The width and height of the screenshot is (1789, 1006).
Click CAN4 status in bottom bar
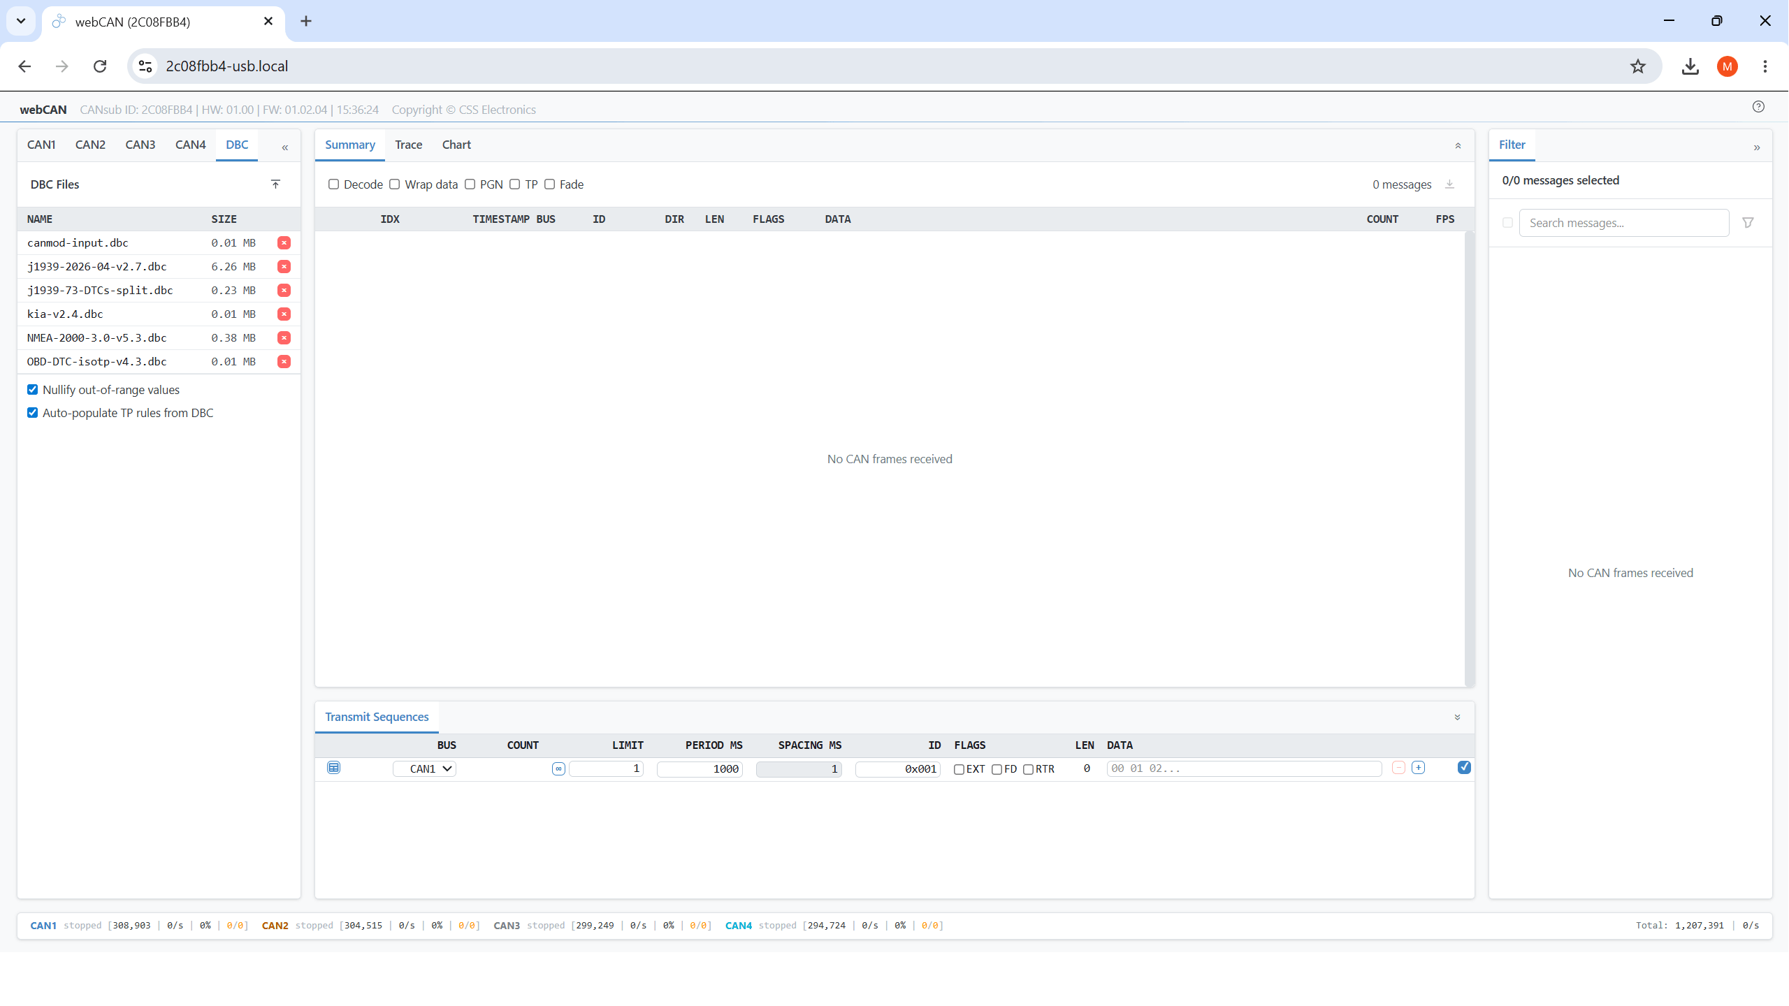point(834,926)
